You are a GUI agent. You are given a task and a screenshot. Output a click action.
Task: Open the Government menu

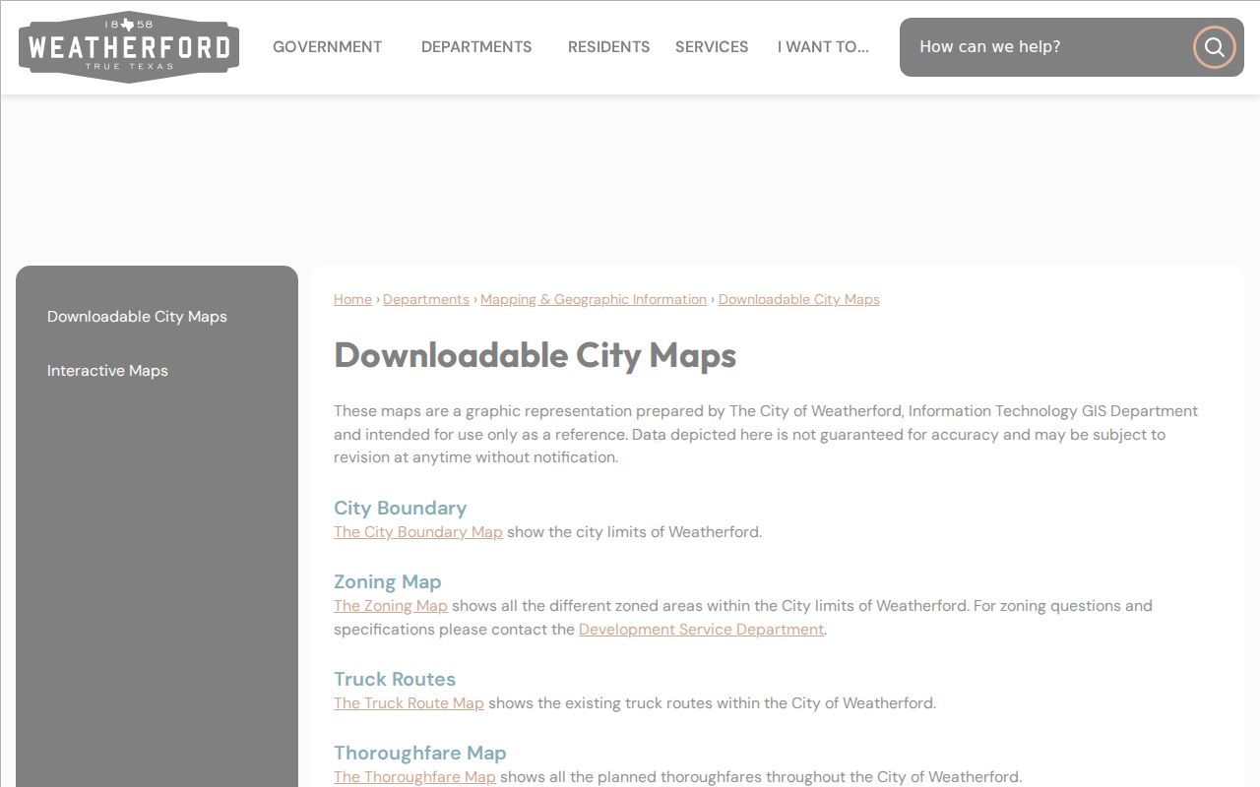coord(327,47)
